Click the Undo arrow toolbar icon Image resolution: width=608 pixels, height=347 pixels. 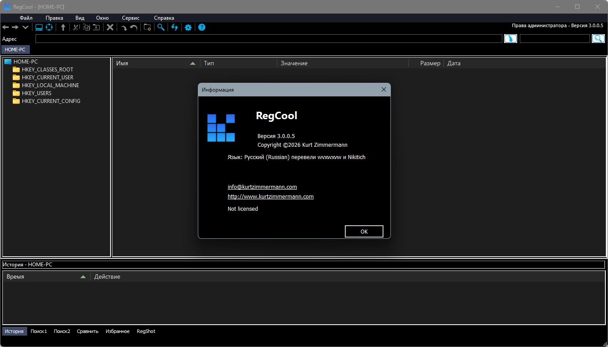point(134,28)
